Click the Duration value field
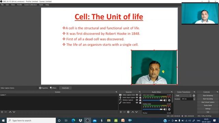This screenshot has width=219, height=123. click(x=187, y=99)
